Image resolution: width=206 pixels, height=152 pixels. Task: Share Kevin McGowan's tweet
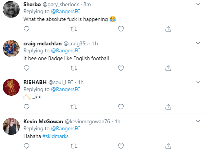click(168, 146)
